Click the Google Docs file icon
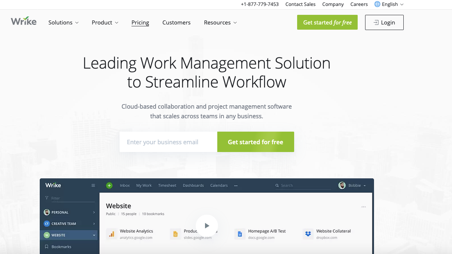The height and width of the screenshot is (254, 452). click(240, 234)
